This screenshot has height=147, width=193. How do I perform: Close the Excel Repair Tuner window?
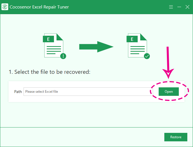tap(187, 7)
